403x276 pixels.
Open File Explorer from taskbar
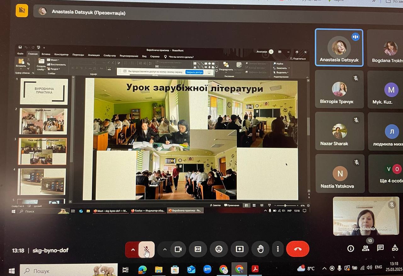pyautogui.click(x=159, y=269)
